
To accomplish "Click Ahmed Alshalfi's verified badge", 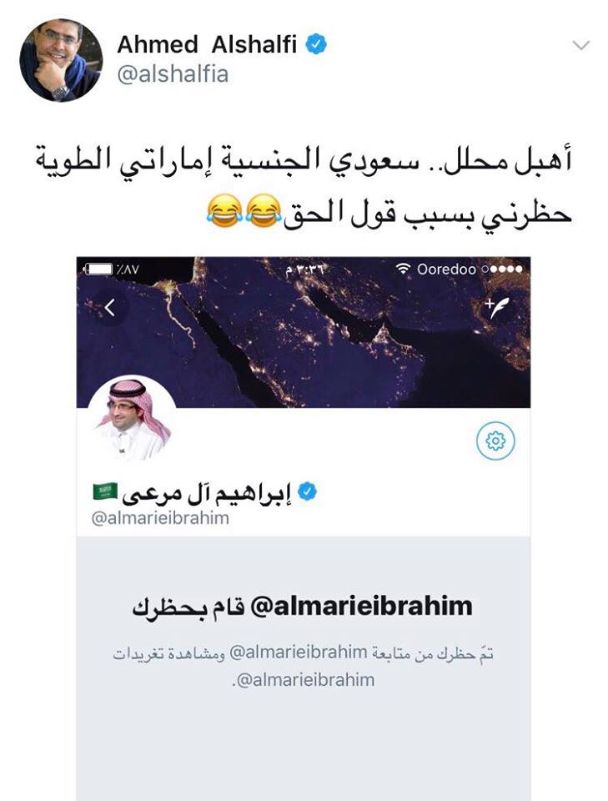I will point(316,44).
